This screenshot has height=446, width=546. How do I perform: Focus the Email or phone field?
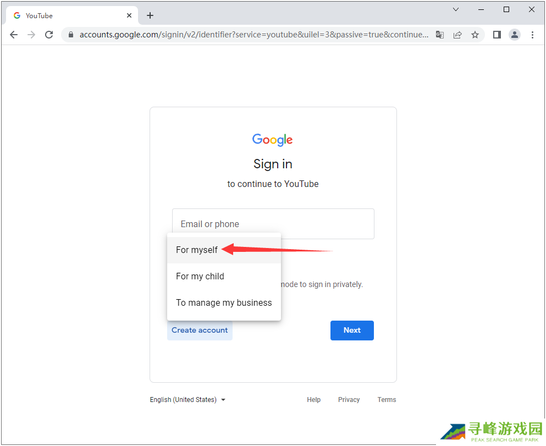(273, 224)
